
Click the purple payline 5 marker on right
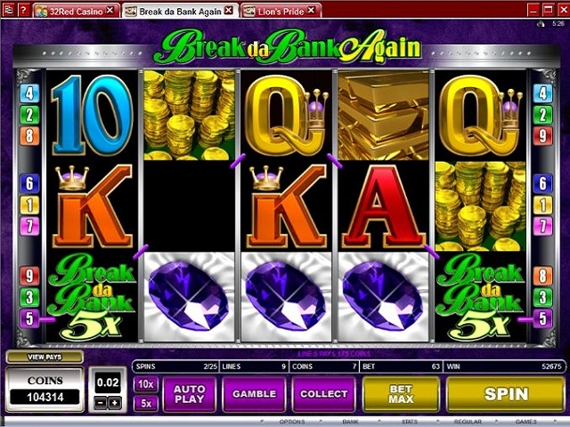[542, 318]
